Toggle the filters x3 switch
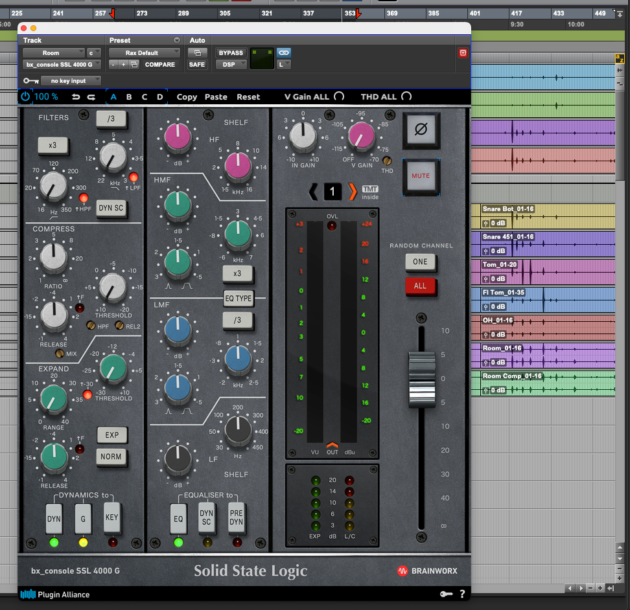 pyautogui.click(x=53, y=146)
